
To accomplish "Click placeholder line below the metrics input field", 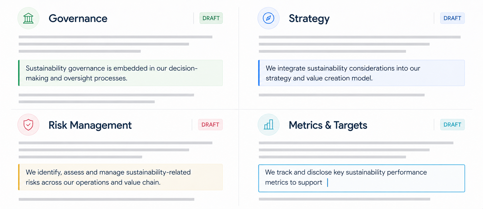I will 344,199.
